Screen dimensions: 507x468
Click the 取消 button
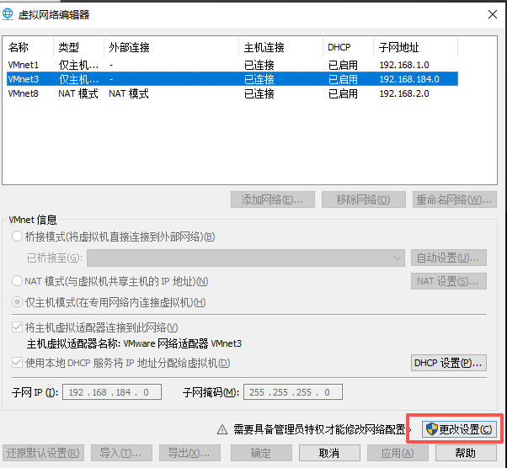[x=329, y=453]
